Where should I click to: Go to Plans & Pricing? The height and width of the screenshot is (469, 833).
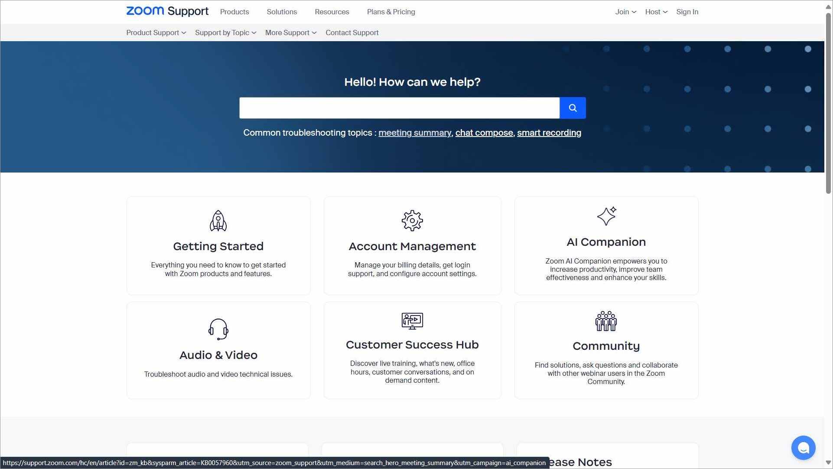(x=391, y=12)
